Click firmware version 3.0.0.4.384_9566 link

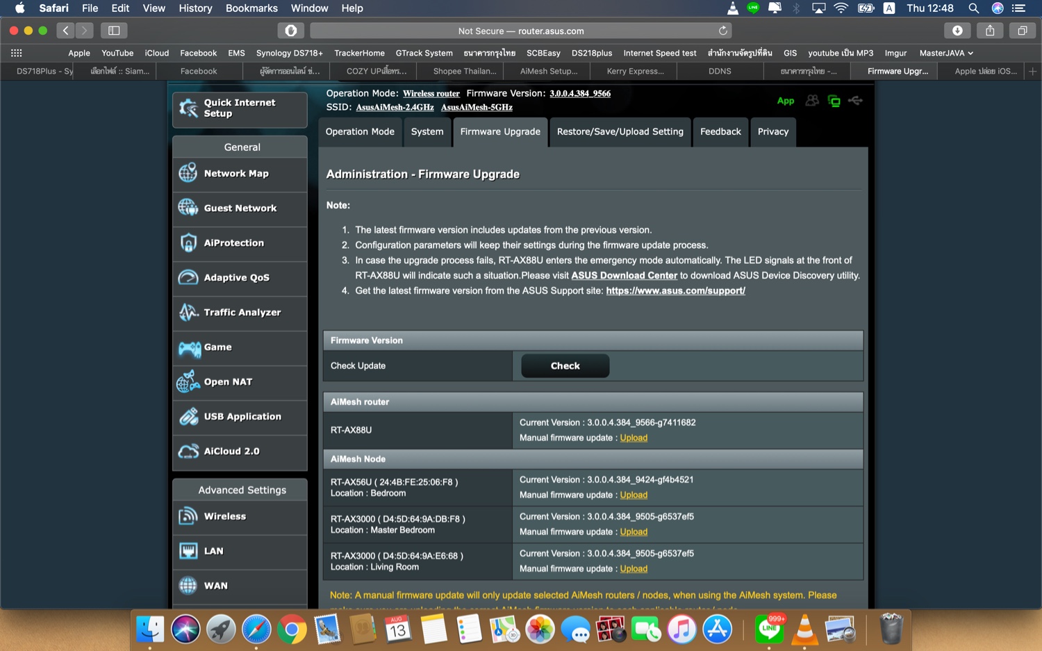580,94
